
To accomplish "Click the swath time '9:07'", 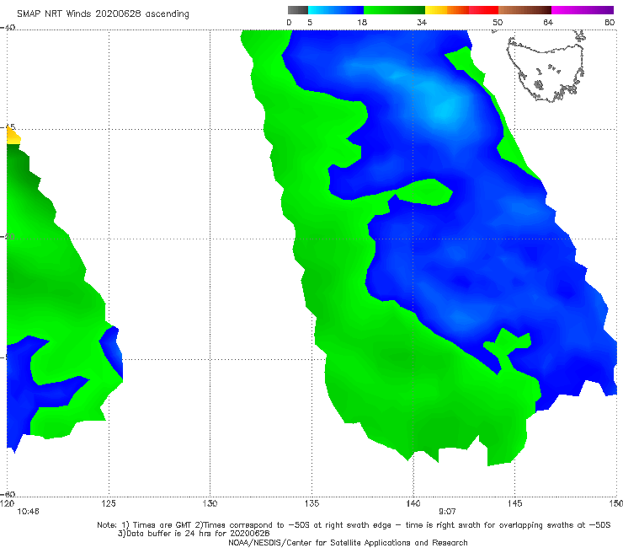I will tap(447, 512).
